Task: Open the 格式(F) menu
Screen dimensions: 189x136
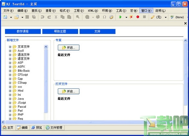Action: 65,11
